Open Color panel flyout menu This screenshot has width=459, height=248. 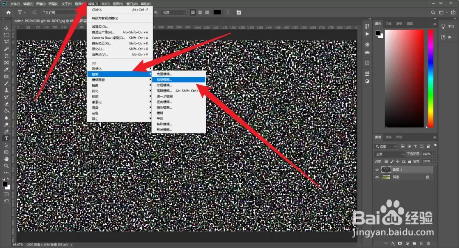(435, 24)
